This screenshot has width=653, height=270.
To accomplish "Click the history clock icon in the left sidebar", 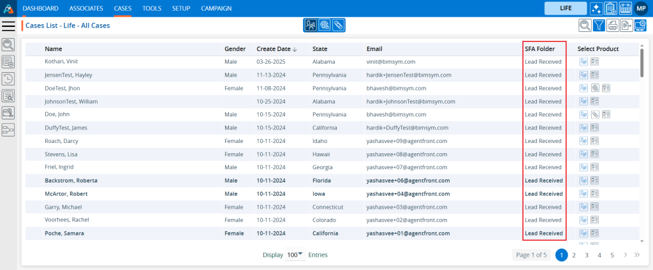I will [8, 79].
